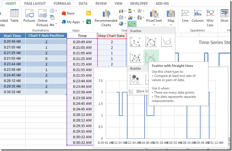Open the Combo chart dropdown
This screenshot has width=232, height=151.
[140, 17]
